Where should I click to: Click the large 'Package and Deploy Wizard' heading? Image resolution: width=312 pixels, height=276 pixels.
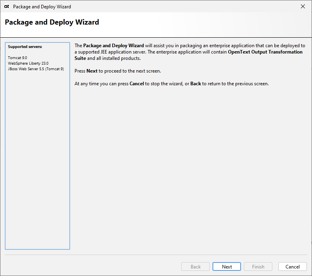click(52, 22)
